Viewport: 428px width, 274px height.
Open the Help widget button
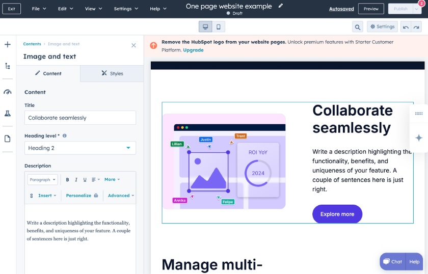[414, 261]
